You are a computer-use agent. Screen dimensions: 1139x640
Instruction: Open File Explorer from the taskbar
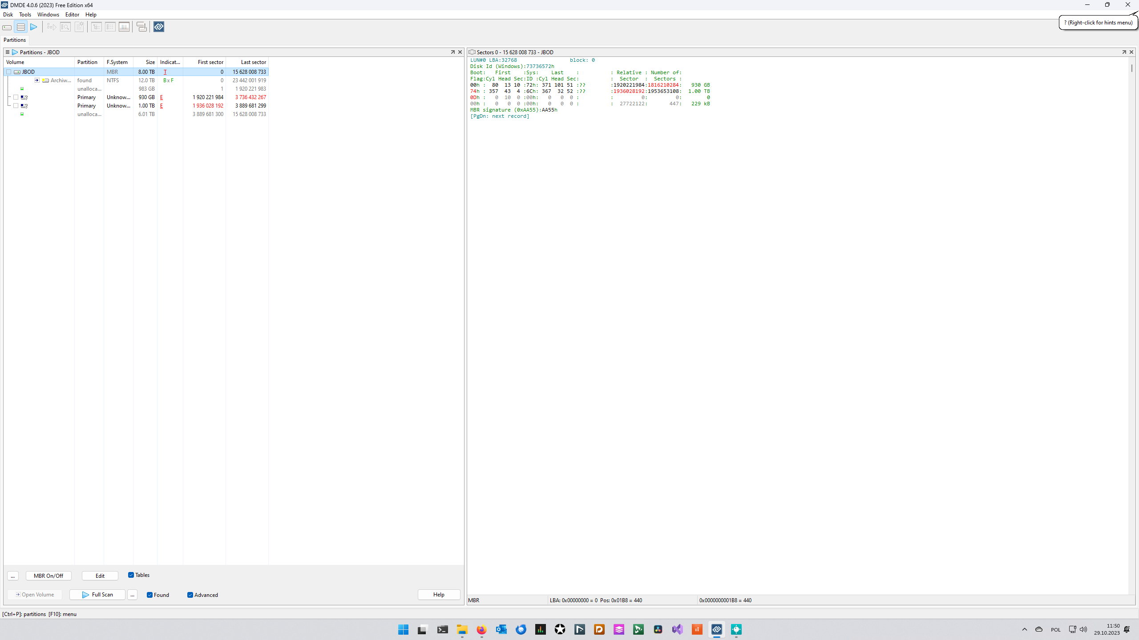tap(462, 629)
